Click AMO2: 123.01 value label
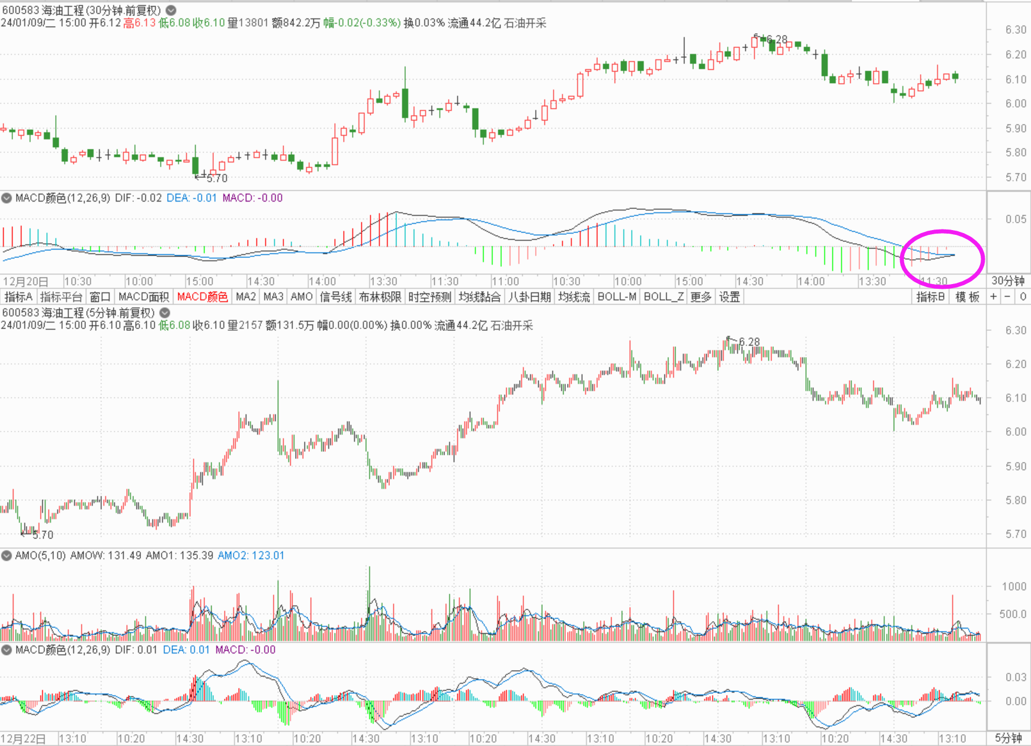This screenshot has width=1031, height=746. pyautogui.click(x=251, y=556)
